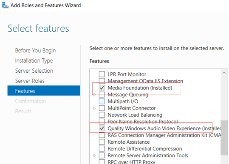Toggle the Media Foundation (Installed) checkbox
Viewport: 229px width, 164px height.
tap(102, 88)
